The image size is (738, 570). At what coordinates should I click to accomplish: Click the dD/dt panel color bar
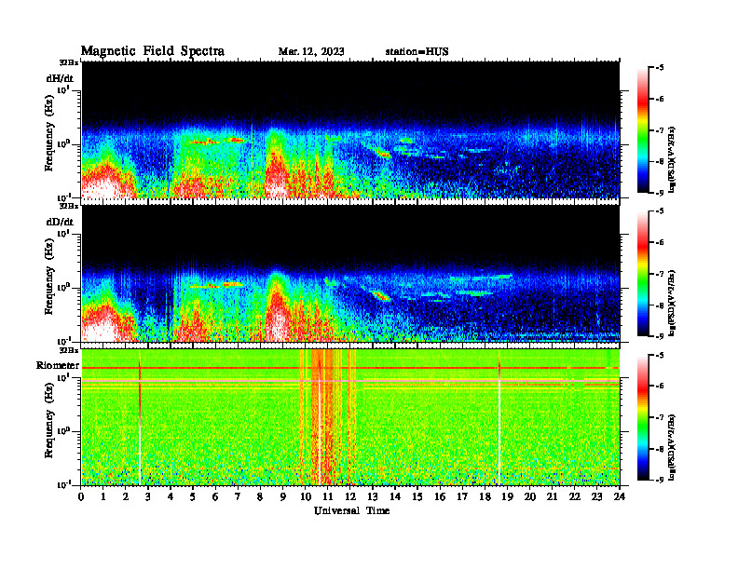tap(642, 274)
